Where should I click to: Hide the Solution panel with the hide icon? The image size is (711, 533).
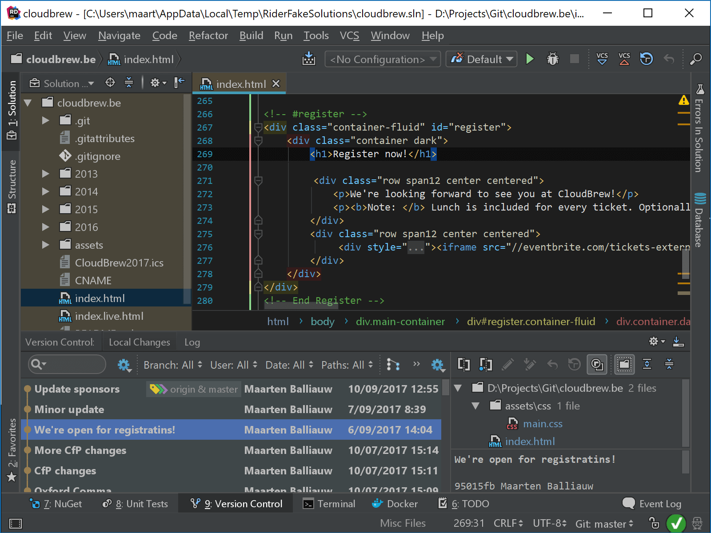point(179,83)
